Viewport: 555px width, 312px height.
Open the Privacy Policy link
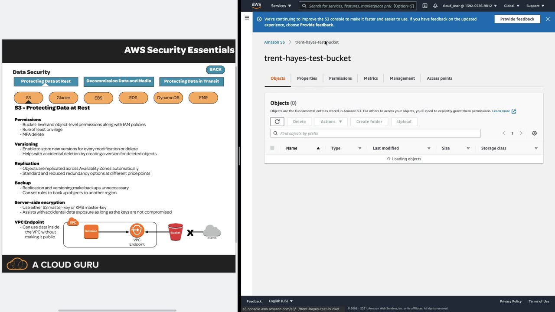[511, 301]
